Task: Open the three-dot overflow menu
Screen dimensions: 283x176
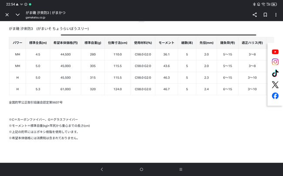Action: (276, 15)
